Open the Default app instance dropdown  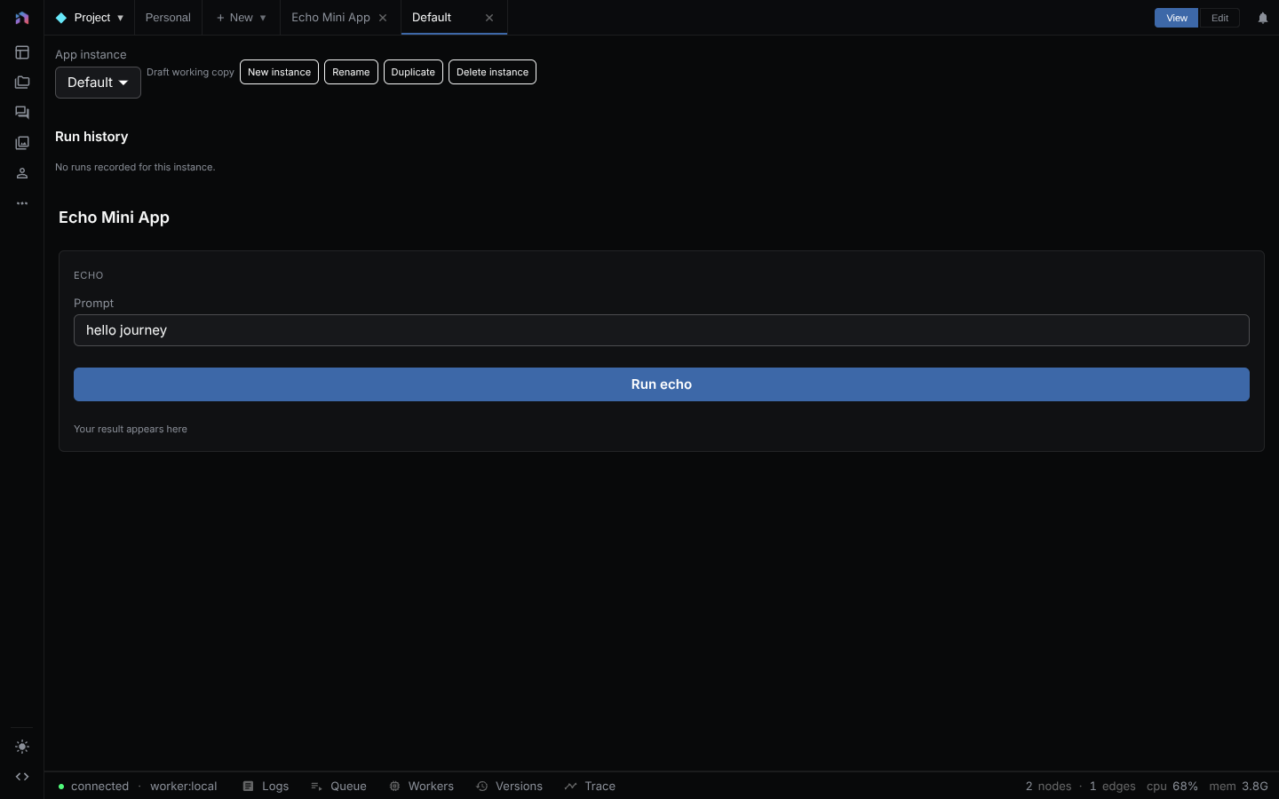point(98,83)
